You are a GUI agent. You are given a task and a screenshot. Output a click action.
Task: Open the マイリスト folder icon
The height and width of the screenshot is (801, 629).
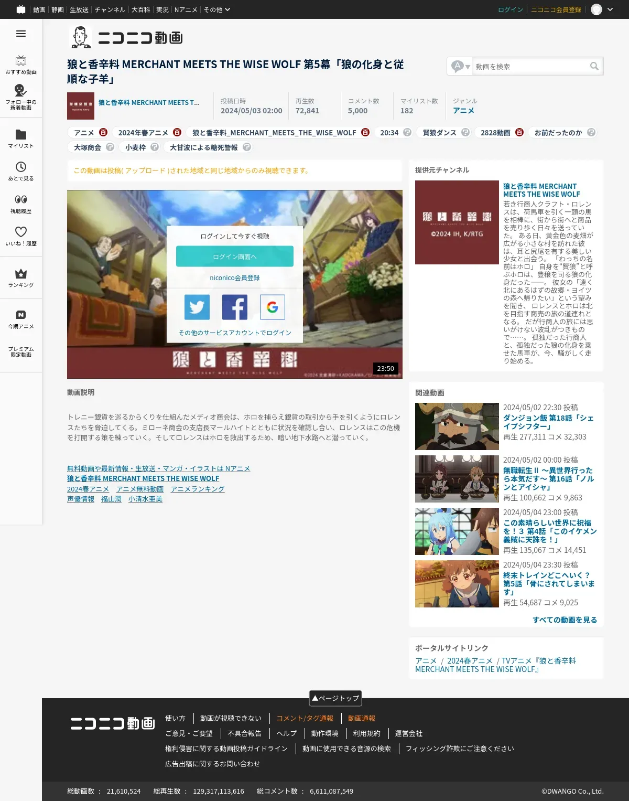point(21,134)
